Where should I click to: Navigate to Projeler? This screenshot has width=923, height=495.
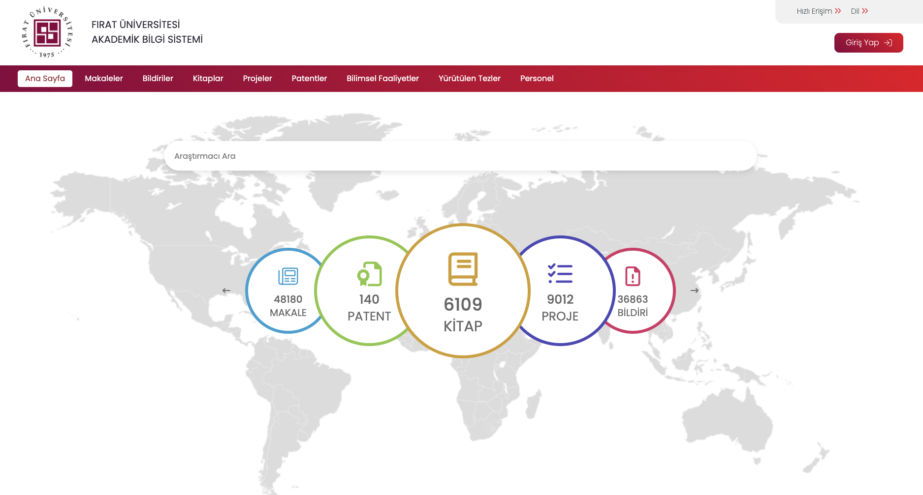point(257,79)
